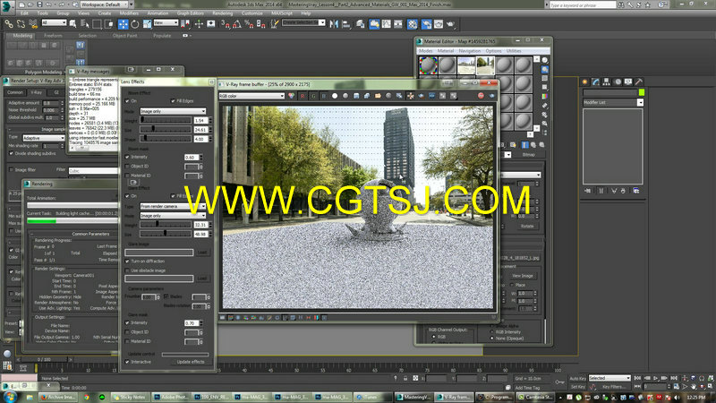Click the grey monochromatic circle in frame buffer
716x403 pixels.
pos(345,96)
